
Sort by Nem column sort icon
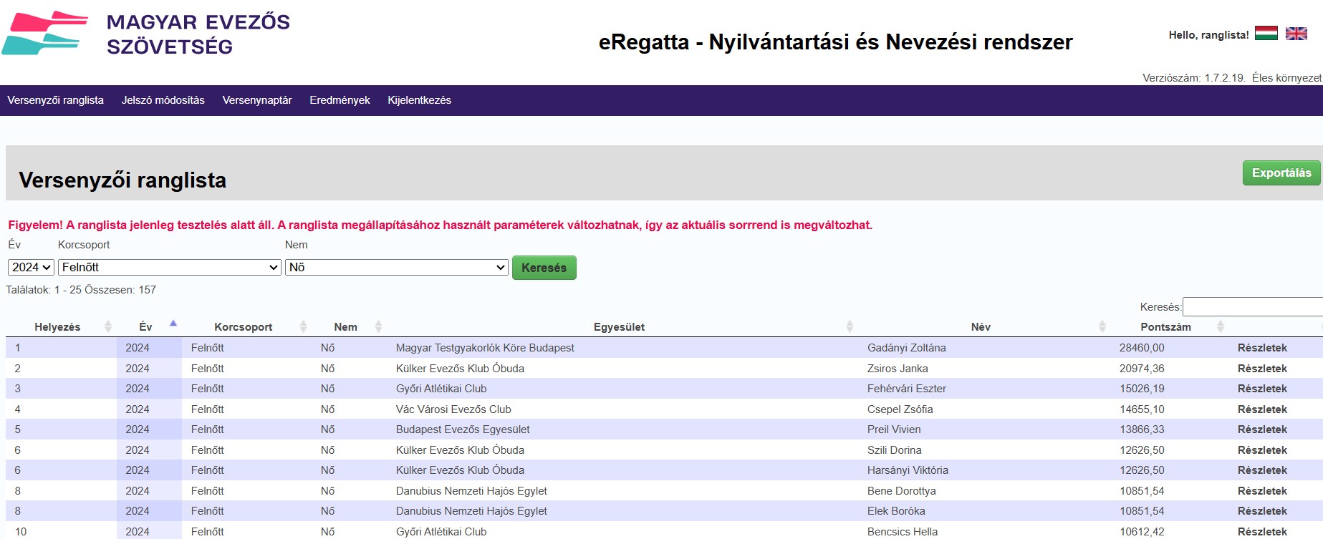click(378, 326)
